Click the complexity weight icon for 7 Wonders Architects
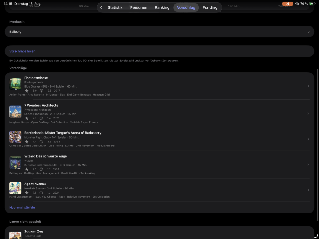The image size is (319, 239). coord(41,118)
